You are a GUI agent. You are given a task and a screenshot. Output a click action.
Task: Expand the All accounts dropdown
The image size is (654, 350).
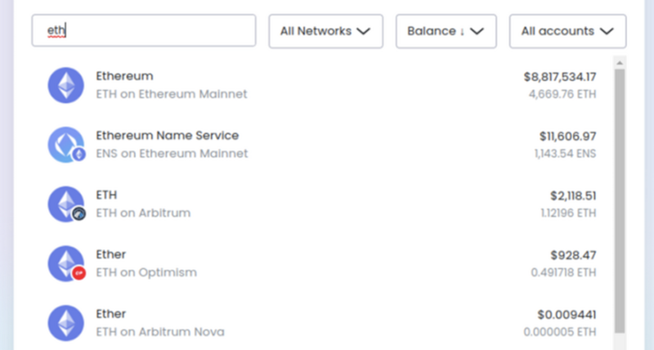coord(567,31)
